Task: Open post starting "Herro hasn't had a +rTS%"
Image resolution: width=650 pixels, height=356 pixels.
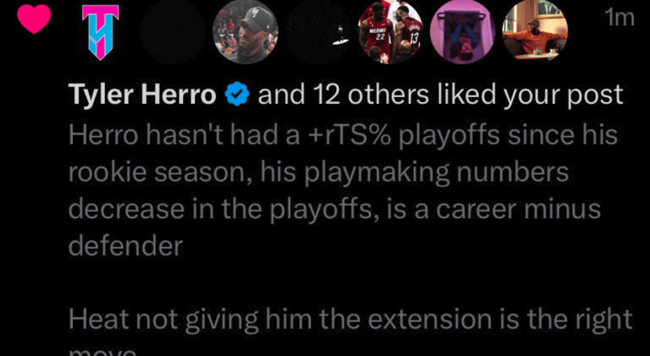Action: tap(343, 135)
